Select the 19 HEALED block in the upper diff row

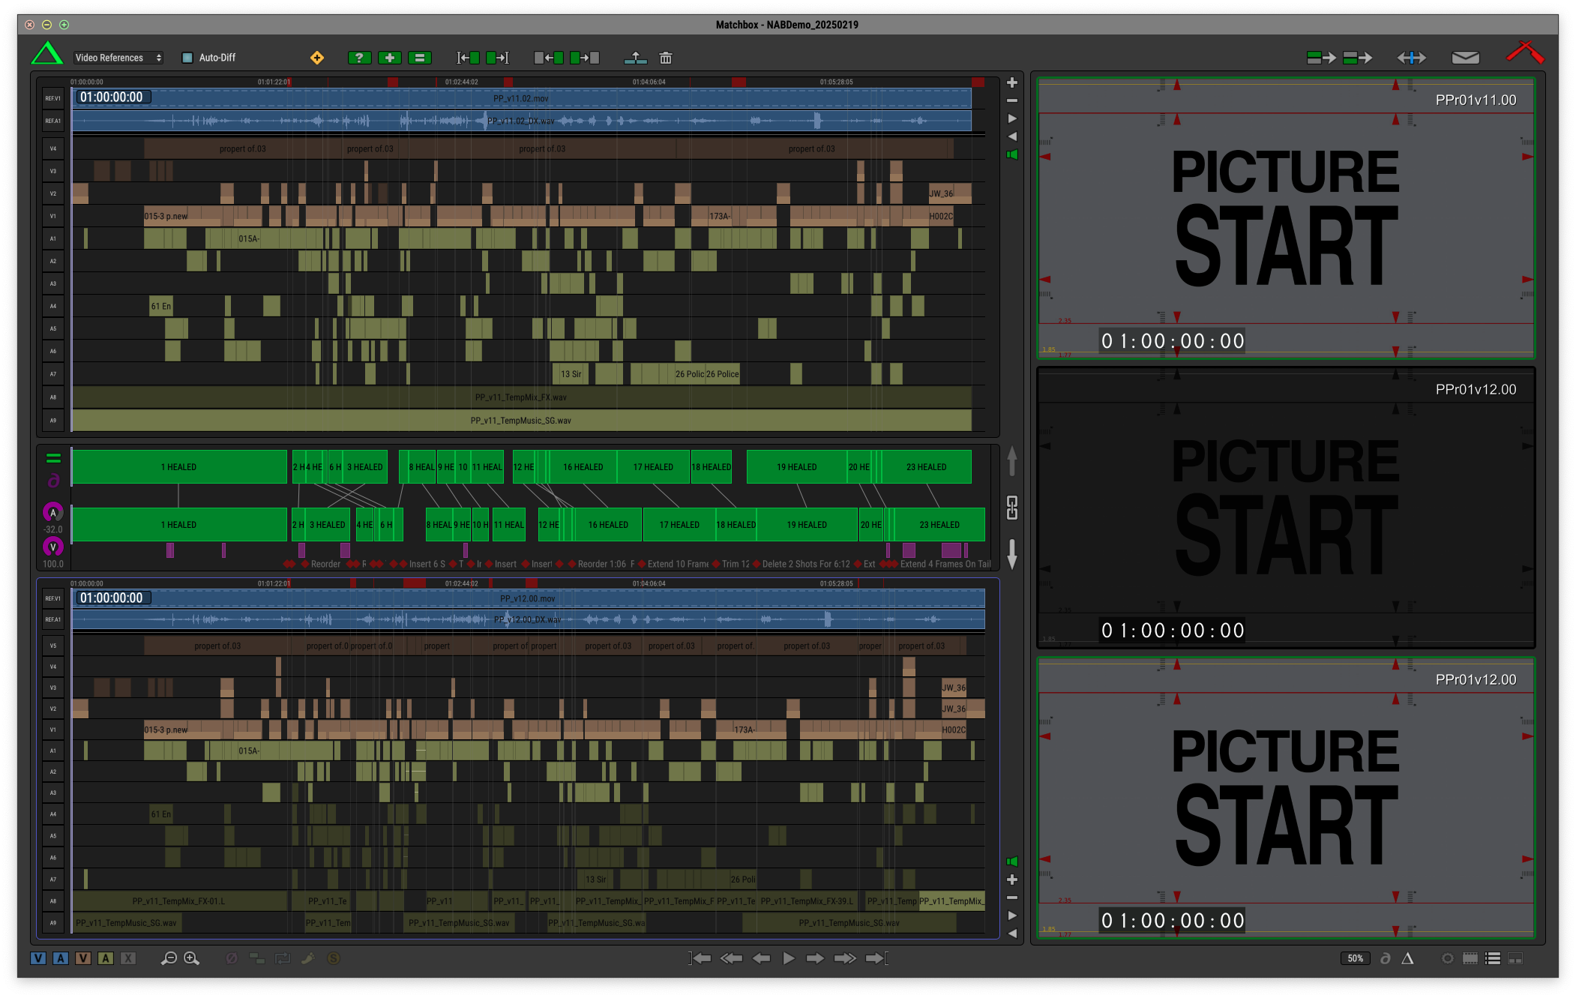click(x=796, y=467)
